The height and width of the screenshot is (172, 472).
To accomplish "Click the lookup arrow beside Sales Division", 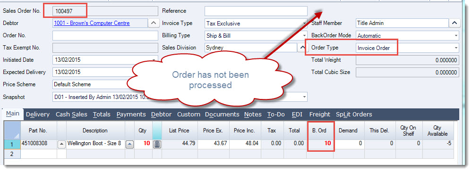I will pyautogui.click(x=302, y=48).
